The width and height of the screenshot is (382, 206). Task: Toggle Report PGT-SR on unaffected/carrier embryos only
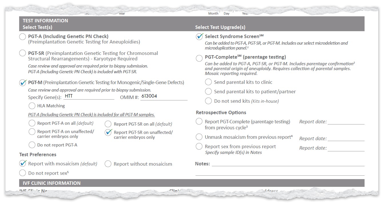point(108,132)
